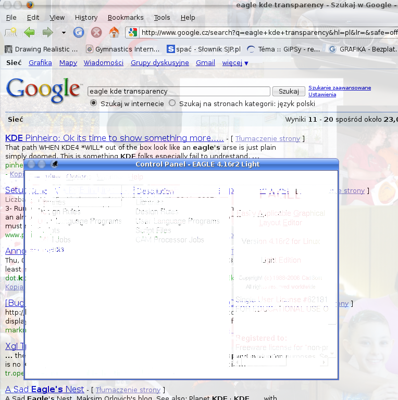
Task: Click the right arrow of EAGLE horizontal scrollbar
Action: [325, 362]
